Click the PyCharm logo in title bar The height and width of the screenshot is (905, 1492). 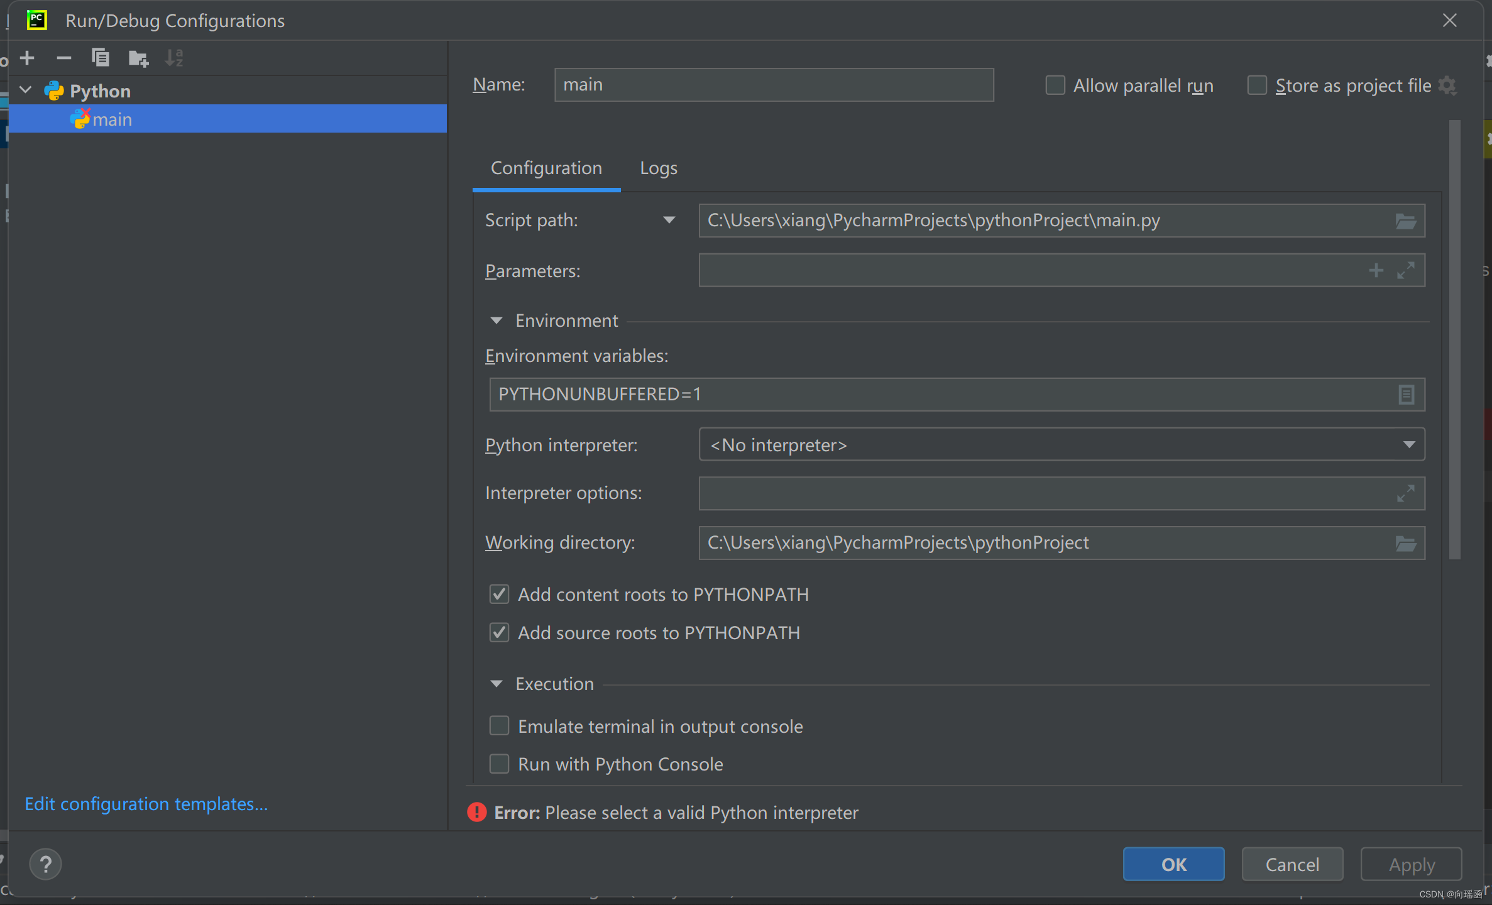[x=37, y=20]
